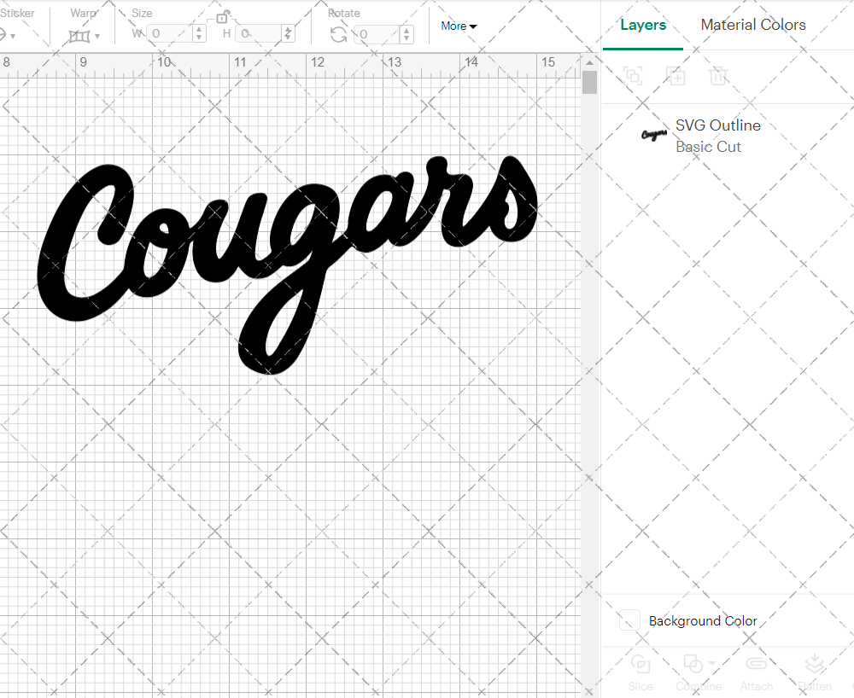Click the Width size input field
Viewport: 854px width, 698px height.
tap(171, 34)
